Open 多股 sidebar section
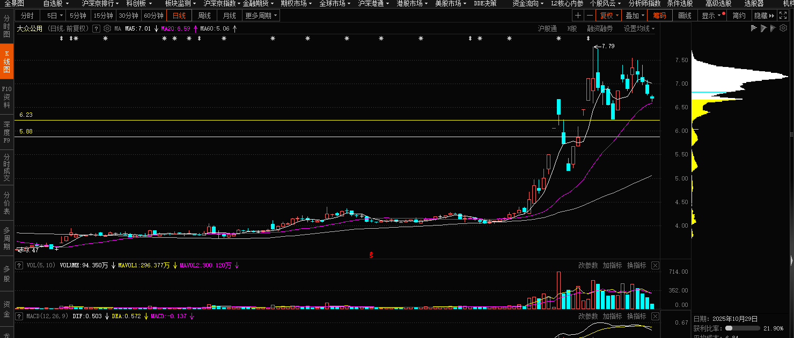 [7, 274]
